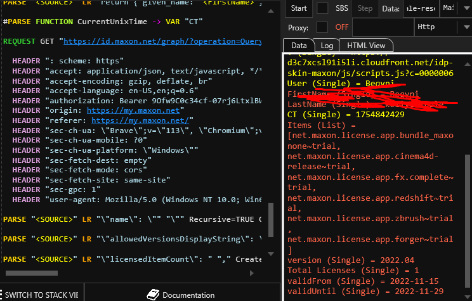Click the 'validFrom (Single) = 2022-11-15' line
The width and height of the screenshot is (472, 301).
[x=363, y=281]
